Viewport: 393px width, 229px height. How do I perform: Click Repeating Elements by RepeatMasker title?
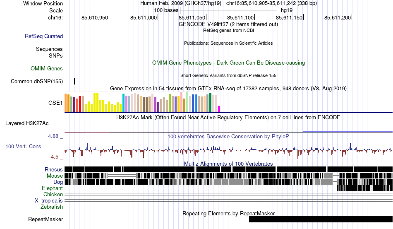[228, 213]
